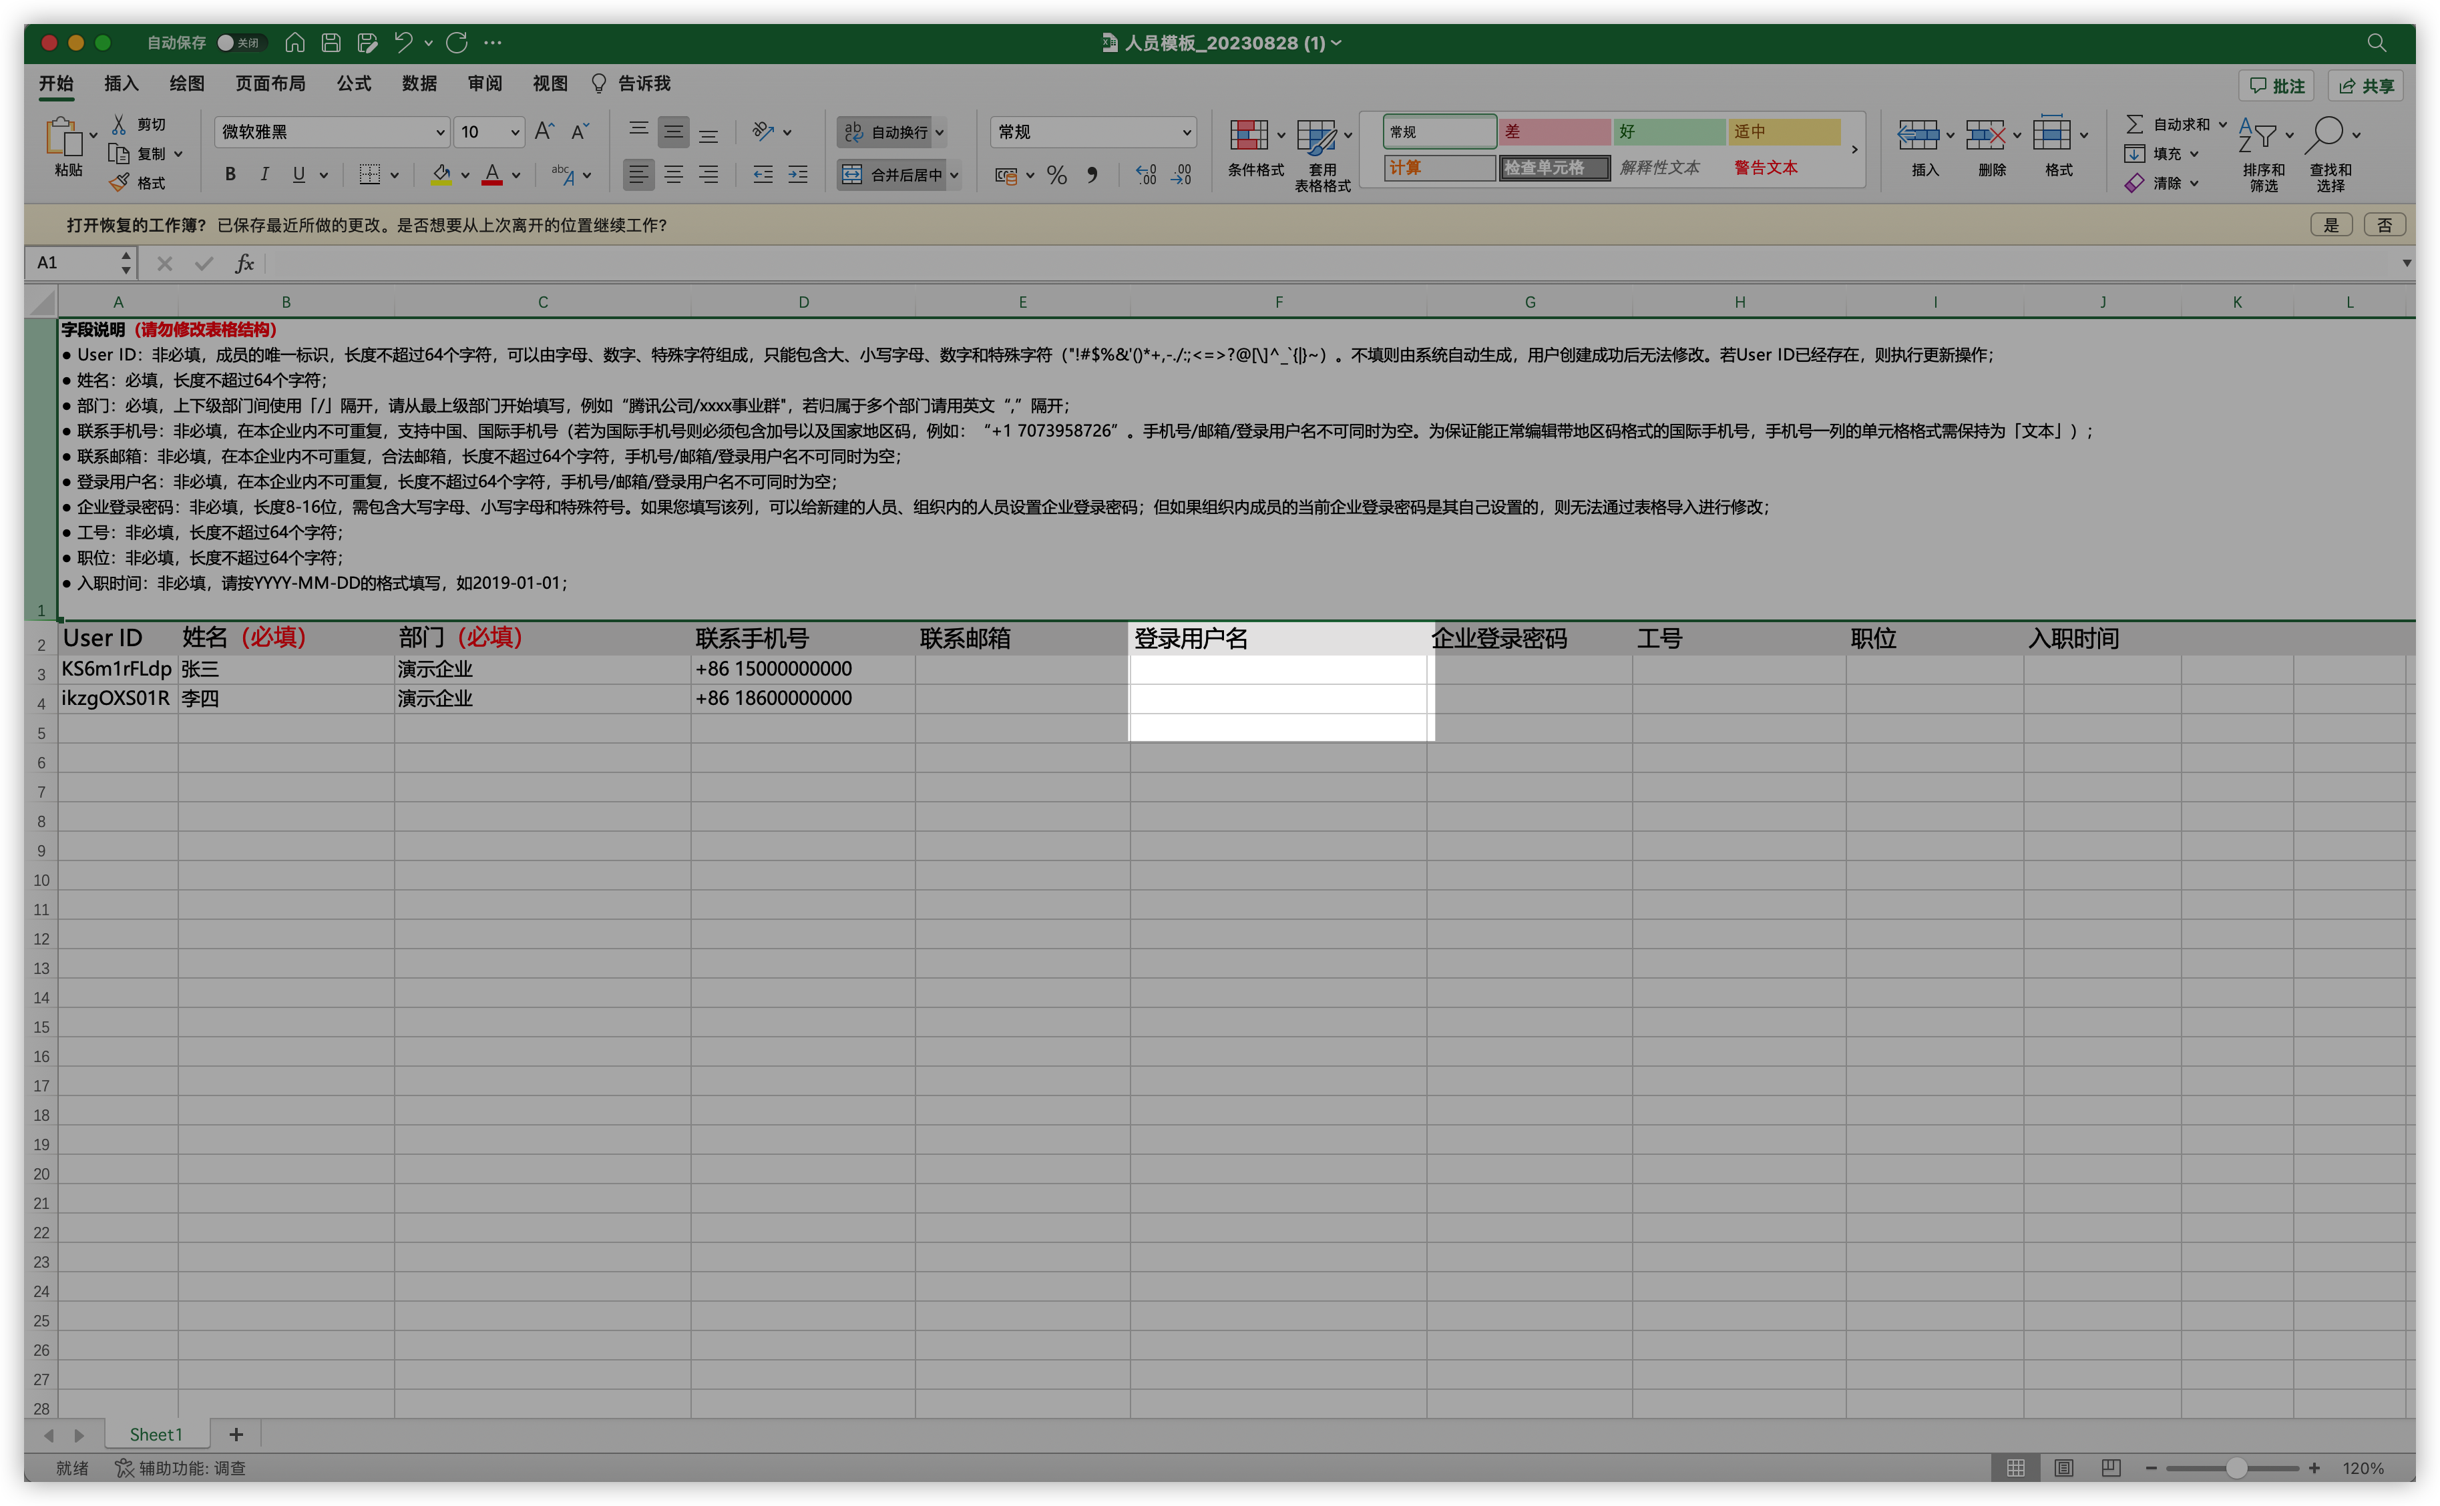Select the Sheet1 tab
This screenshot has height=1506, width=2440.
[x=156, y=1435]
